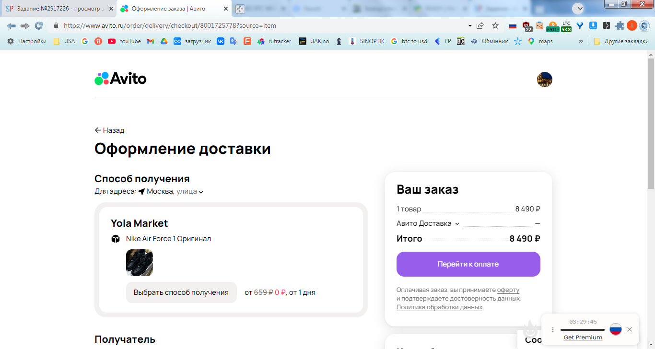This screenshot has width=655, height=349.
Task: Click the Russia flag in VPN widget
Action: click(616, 329)
